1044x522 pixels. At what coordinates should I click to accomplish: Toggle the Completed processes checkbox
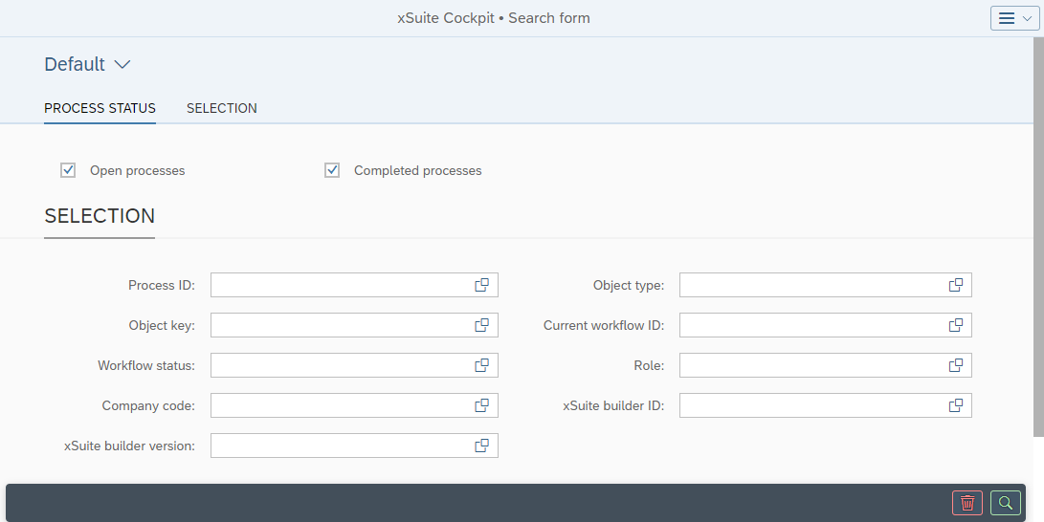(332, 170)
